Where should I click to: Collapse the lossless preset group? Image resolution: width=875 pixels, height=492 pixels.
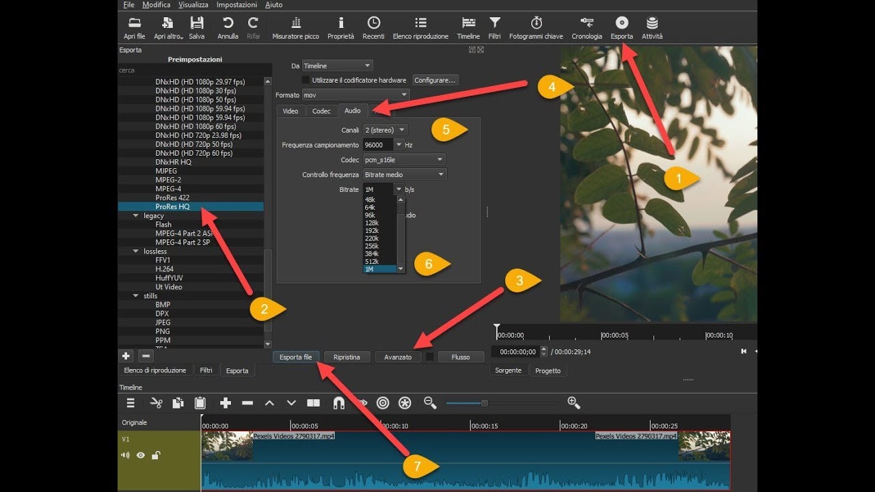tap(135, 251)
